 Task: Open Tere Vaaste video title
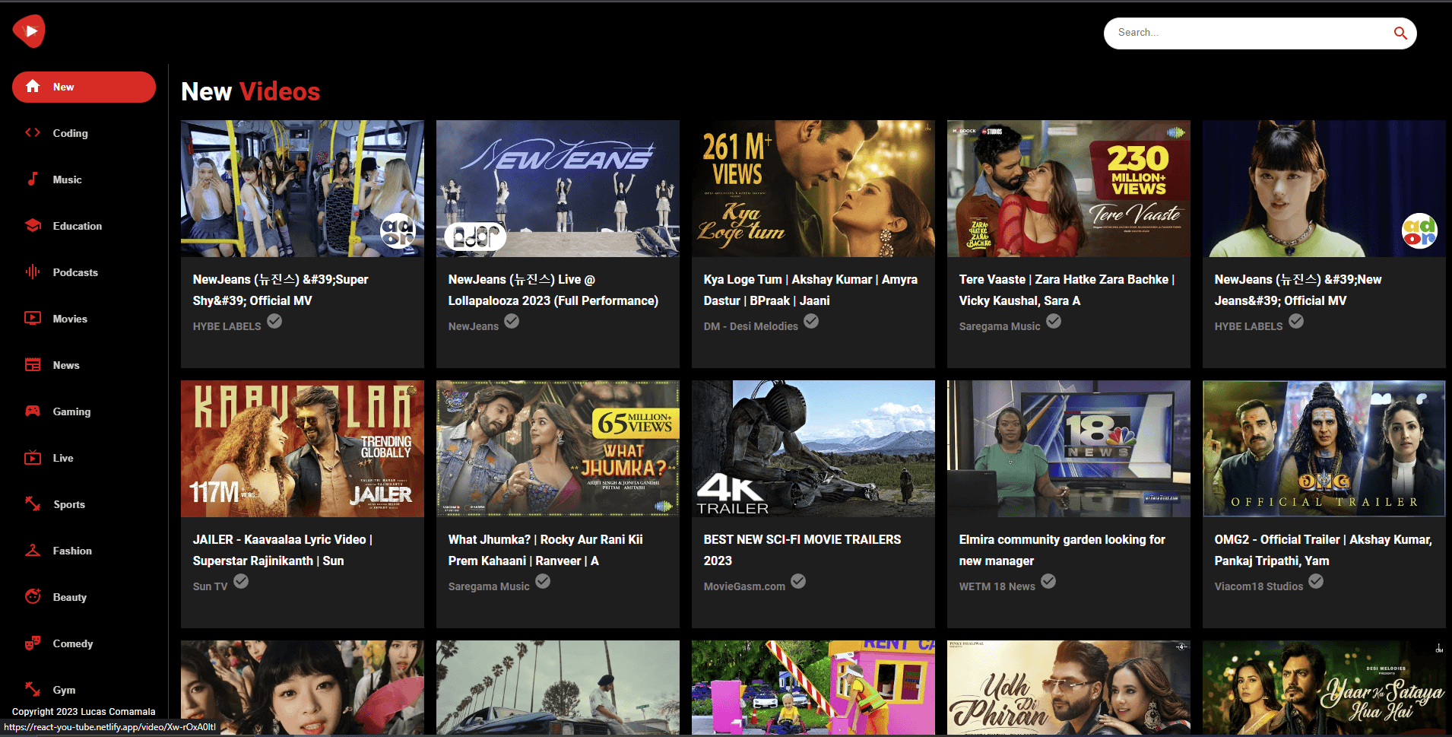coord(1067,290)
